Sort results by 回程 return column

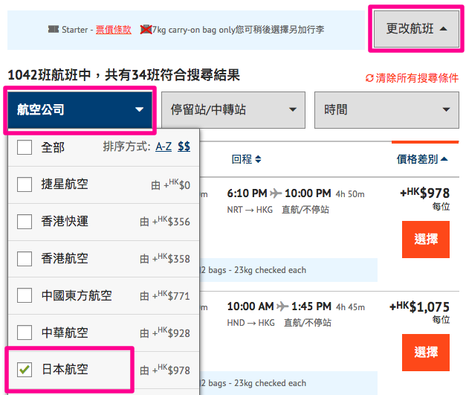pyautogui.click(x=246, y=159)
